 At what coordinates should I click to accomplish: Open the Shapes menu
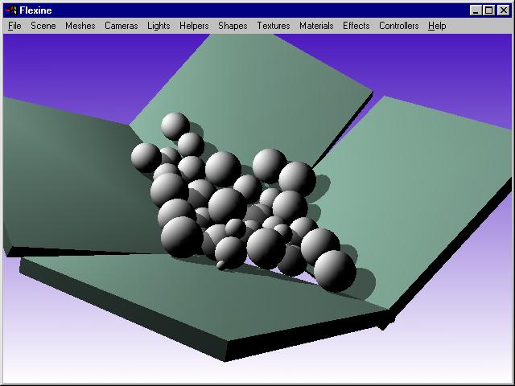[x=233, y=26]
